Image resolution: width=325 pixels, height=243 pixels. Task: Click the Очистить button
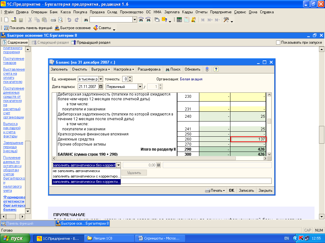click(80, 69)
